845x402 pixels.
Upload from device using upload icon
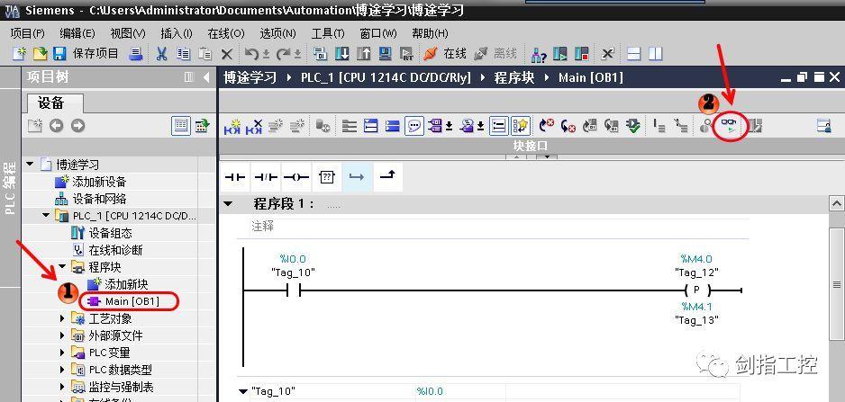click(364, 53)
